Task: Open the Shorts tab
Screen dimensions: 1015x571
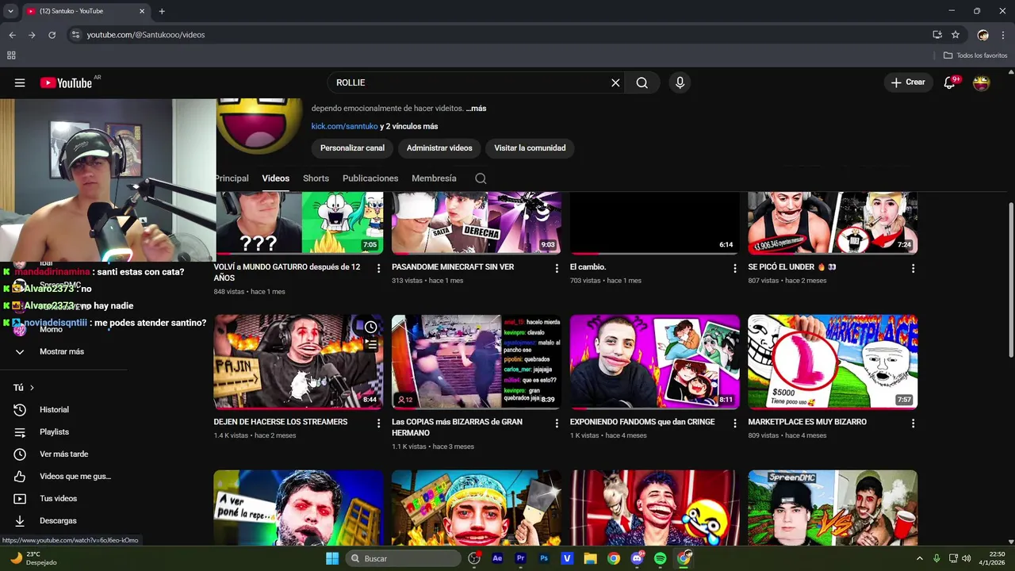Action: click(x=316, y=178)
